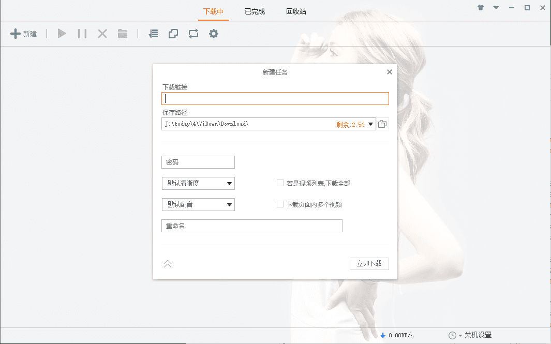Click the upgrade rocket icon top right
Screen dimensions: 551x344
click(480, 8)
